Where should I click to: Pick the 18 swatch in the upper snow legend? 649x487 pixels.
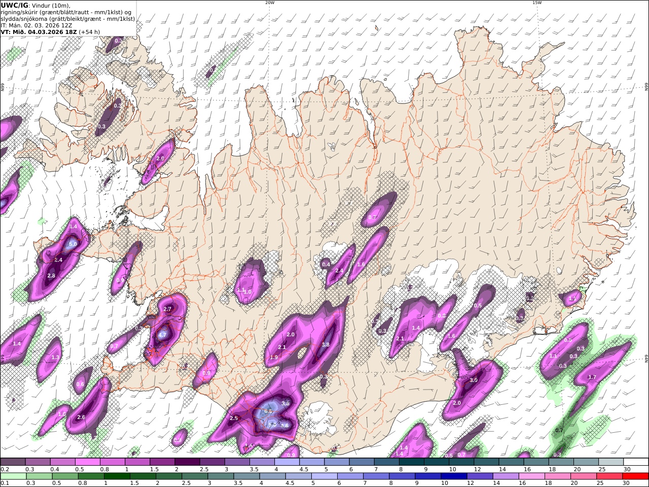pyautogui.click(x=561, y=462)
